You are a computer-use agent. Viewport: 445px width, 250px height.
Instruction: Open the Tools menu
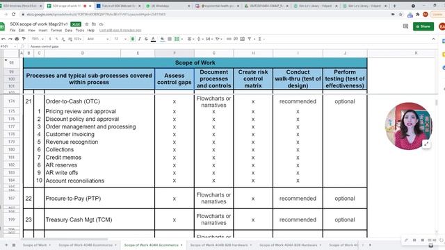point(80,31)
